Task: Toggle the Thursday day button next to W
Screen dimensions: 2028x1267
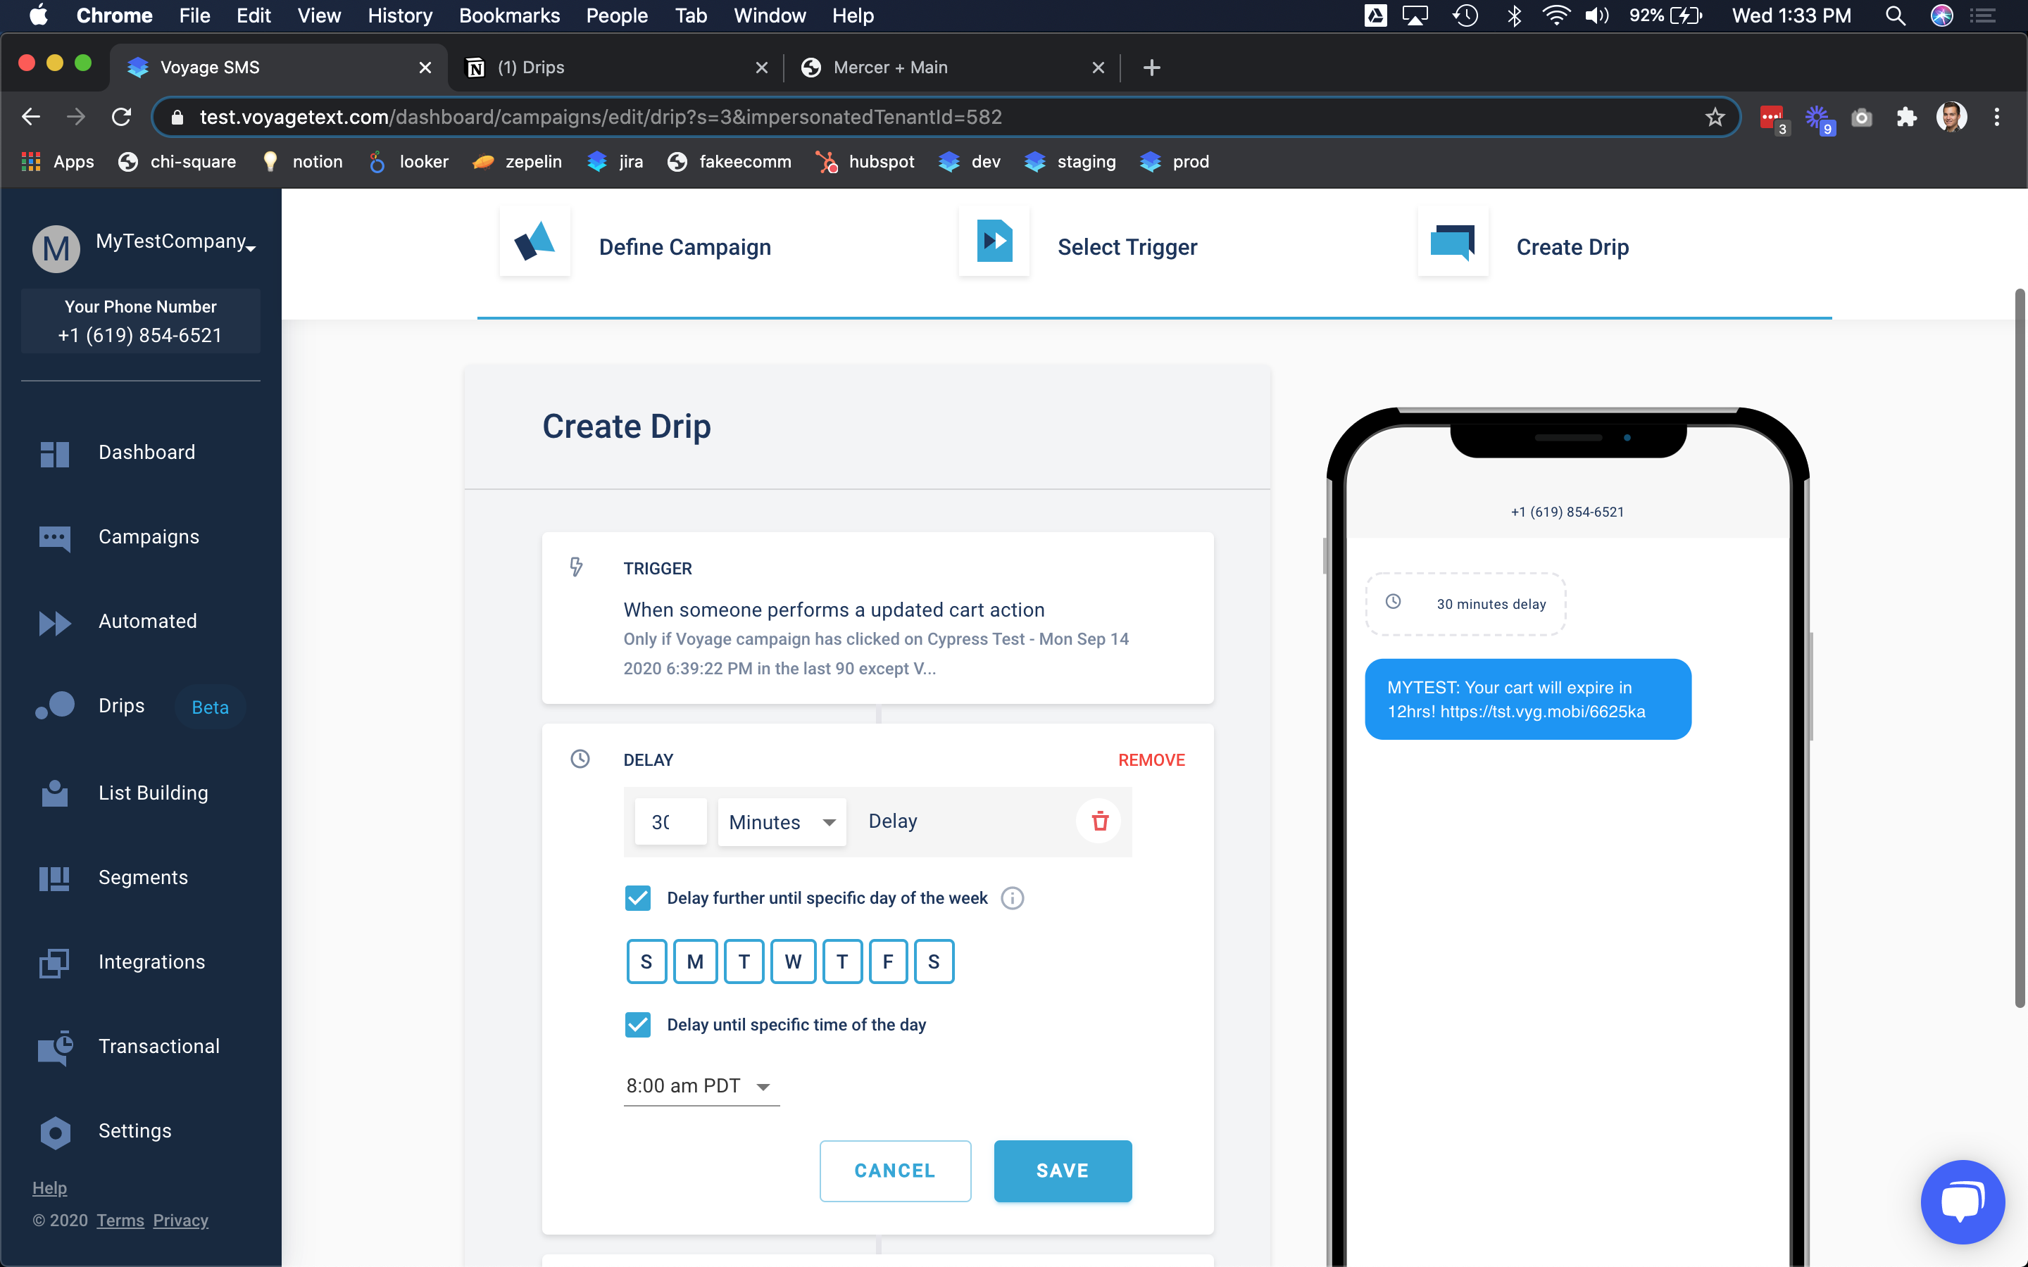Action: (842, 961)
